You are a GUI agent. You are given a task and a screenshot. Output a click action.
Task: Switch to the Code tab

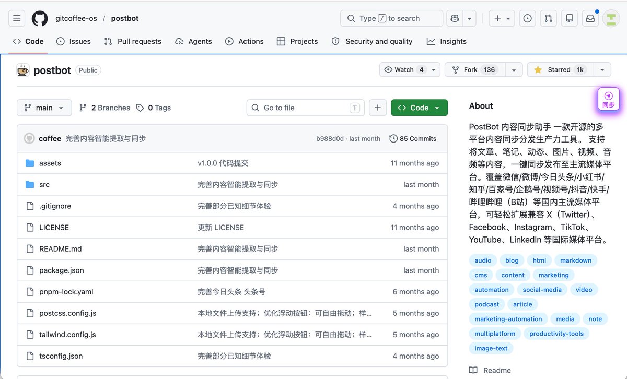click(28, 41)
